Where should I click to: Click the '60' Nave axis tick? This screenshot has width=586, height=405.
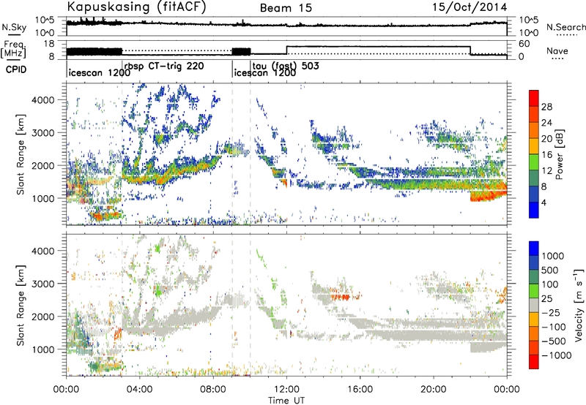524,44
